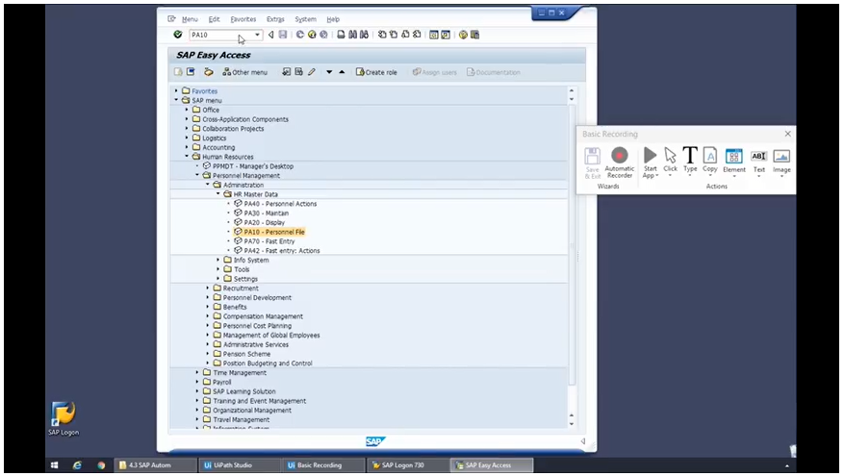Expand the Info System folder

coord(218,260)
